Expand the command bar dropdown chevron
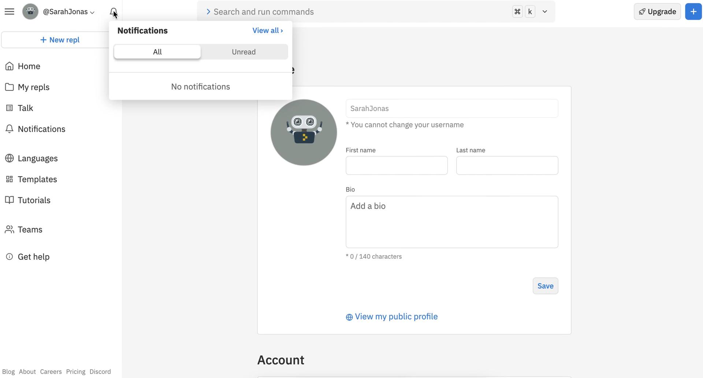The height and width of the screenshot is (378, 703). pyautogui.click(x=544, y=12)
